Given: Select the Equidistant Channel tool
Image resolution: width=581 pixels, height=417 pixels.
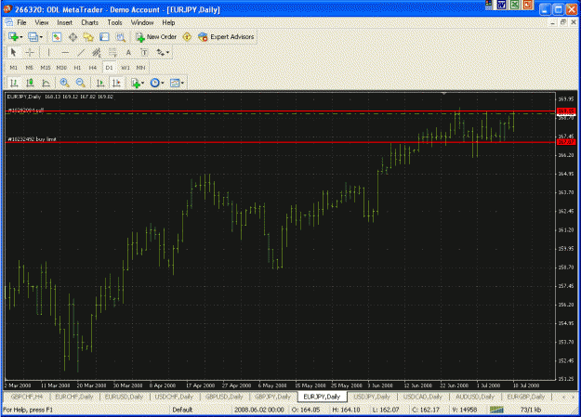Looking at the screenshot, I should point(97,52).
